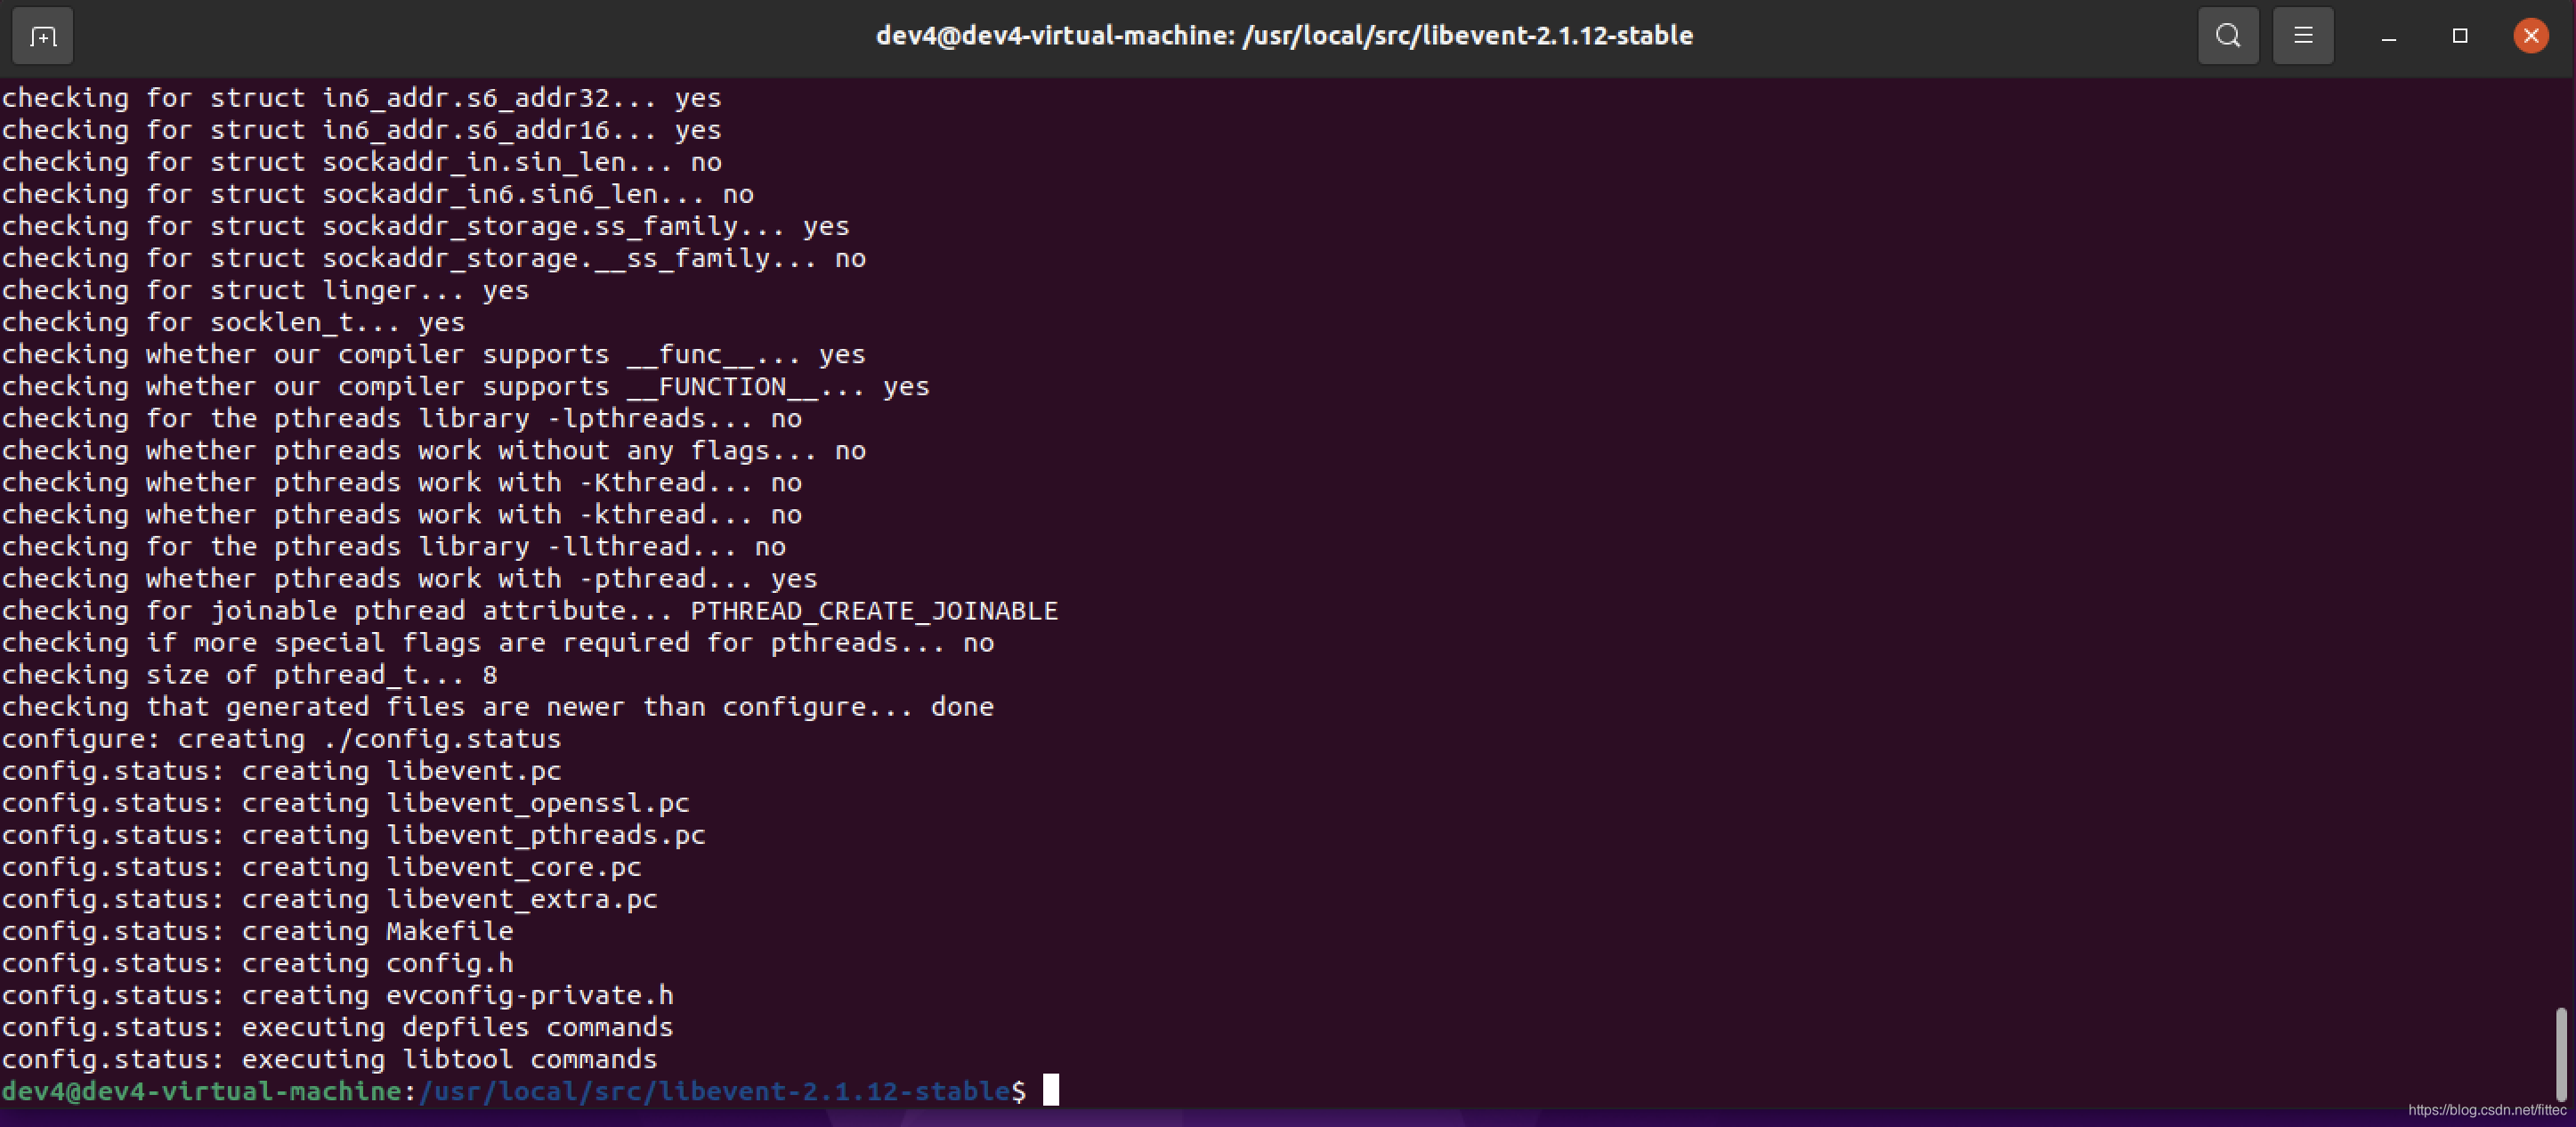Click line 'sockaddr_storage.ss_family... yes'
This screenshot has height=1127, width=2576.
coord(425,227)
